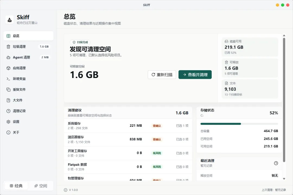
Task: Click the 存储状态 52% figure
Action: [274, 113]
